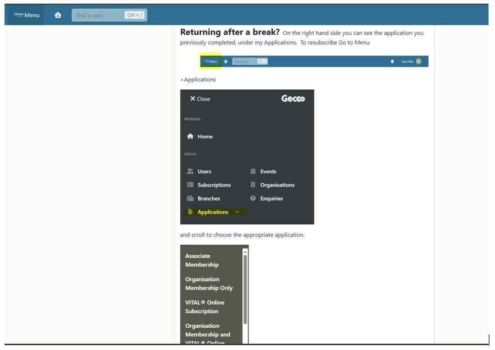This screenshot has width=495, height=350.
Task: Click the Branches building icon
Action: point(190,198)
